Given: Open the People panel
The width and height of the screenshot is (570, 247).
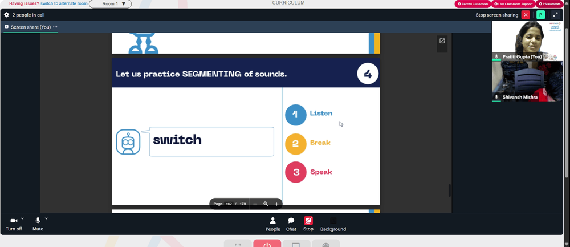Looking at the screenshot, I should coord(272,224).
